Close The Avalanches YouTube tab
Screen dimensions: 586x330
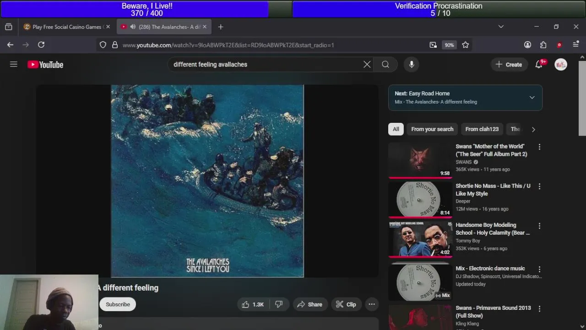tap(205, 27)
